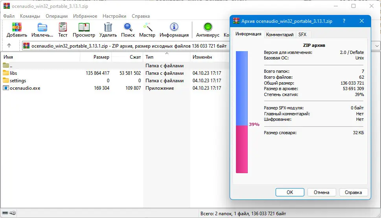Switch to the SFX tab
The width and height of the screenshot is (381, 218).
[302, 35]
